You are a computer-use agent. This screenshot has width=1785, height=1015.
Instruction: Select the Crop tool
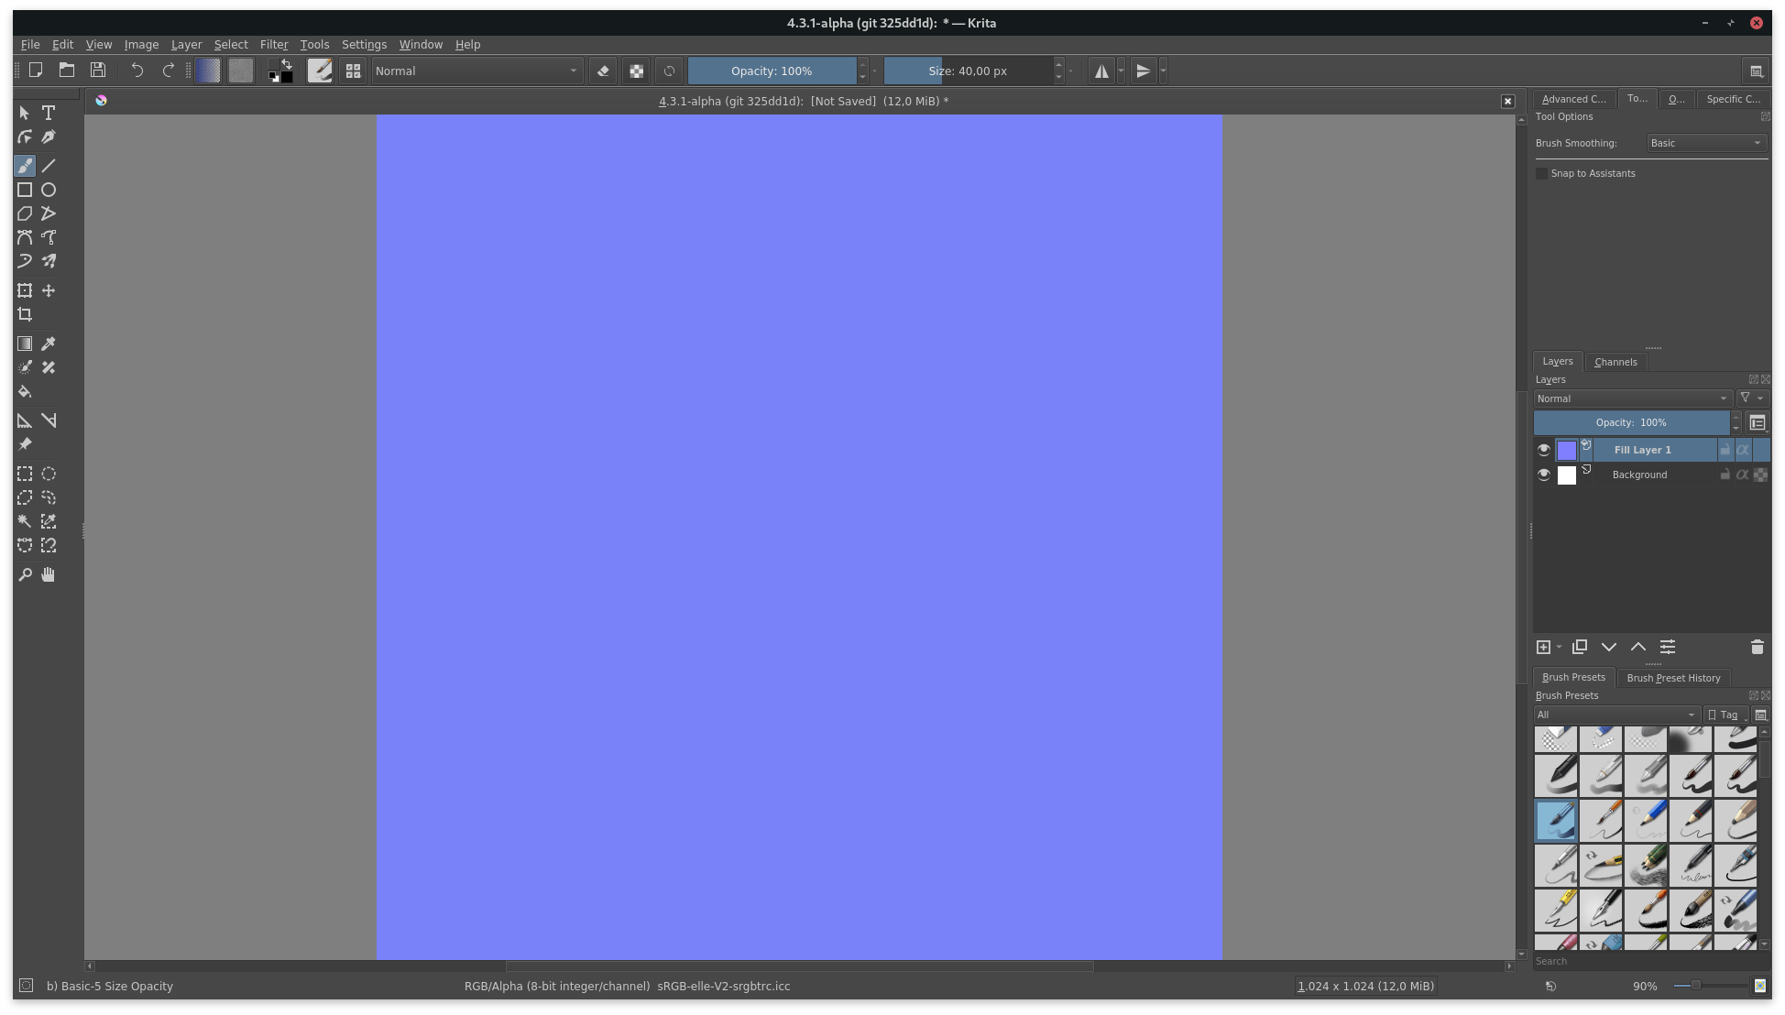click(x=25, y=314)
